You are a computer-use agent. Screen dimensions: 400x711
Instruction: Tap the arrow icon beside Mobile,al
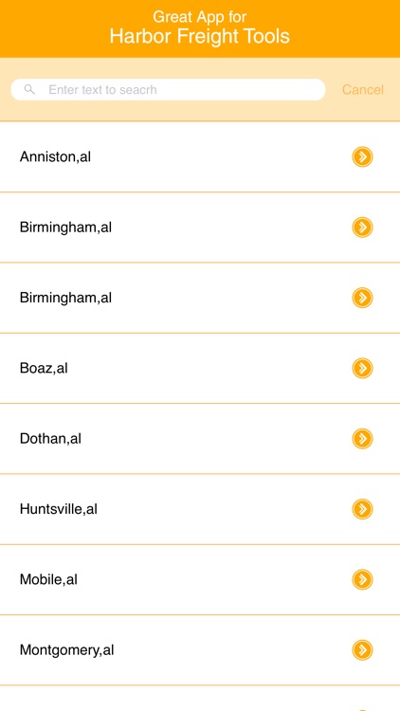362,579
